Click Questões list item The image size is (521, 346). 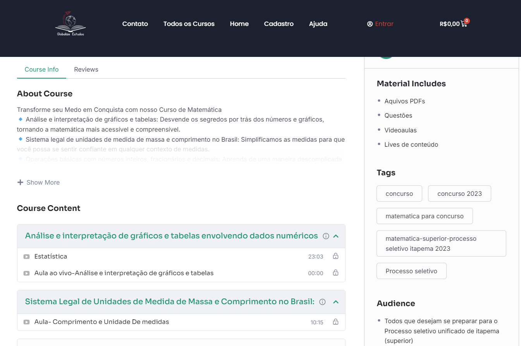tap(398, 115)
